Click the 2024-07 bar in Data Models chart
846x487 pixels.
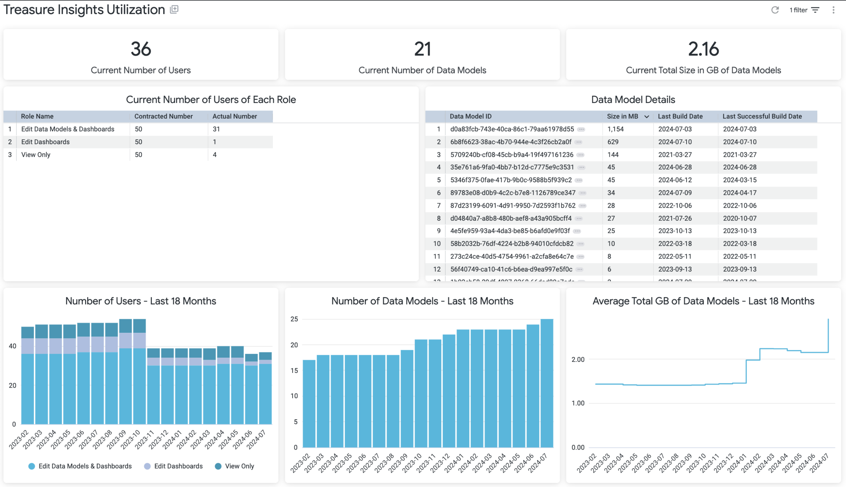(x=547, y=383)
